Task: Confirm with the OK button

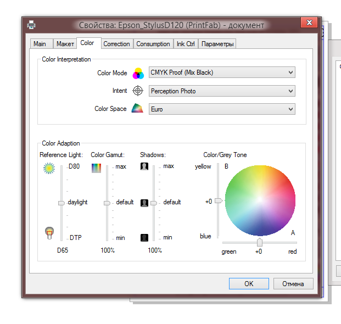Action: tap(249, 283)
